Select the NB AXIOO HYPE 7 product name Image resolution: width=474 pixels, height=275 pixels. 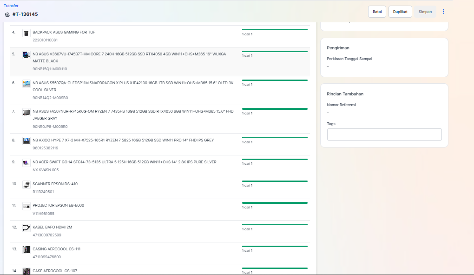coord(123,140)
